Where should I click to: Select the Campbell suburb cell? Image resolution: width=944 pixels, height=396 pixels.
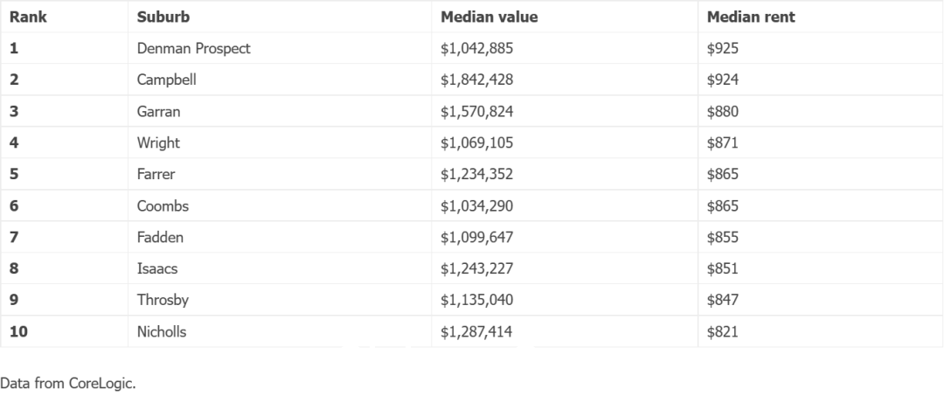pyautogui.click(x=280, y=80)
